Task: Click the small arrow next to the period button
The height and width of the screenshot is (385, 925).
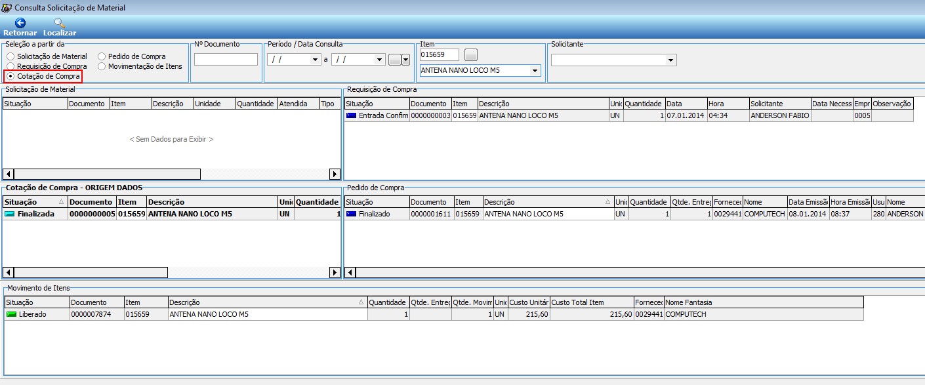Action: (x=405, y=59)
